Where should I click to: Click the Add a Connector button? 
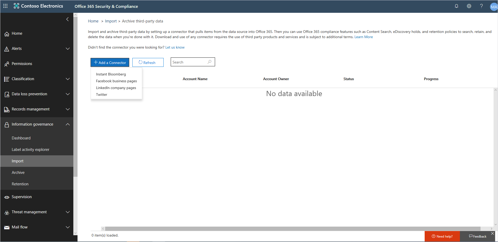click(x=110, y=62)
